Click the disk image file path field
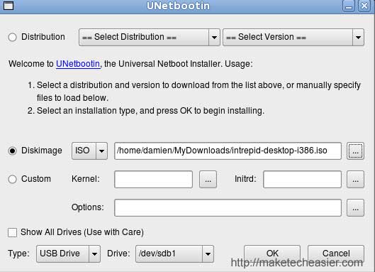This screenshot has height=272, width=375. tap(228, 151)
